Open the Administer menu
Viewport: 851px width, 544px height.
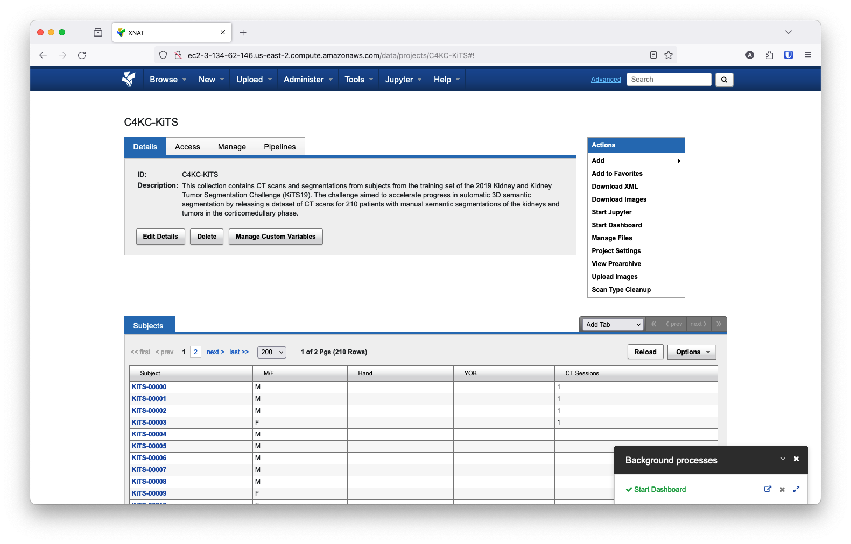point(308,80)
